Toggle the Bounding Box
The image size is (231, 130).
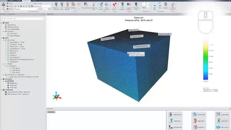click(94, 6)
